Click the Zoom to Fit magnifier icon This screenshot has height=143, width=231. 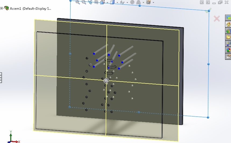coord(78,2)
